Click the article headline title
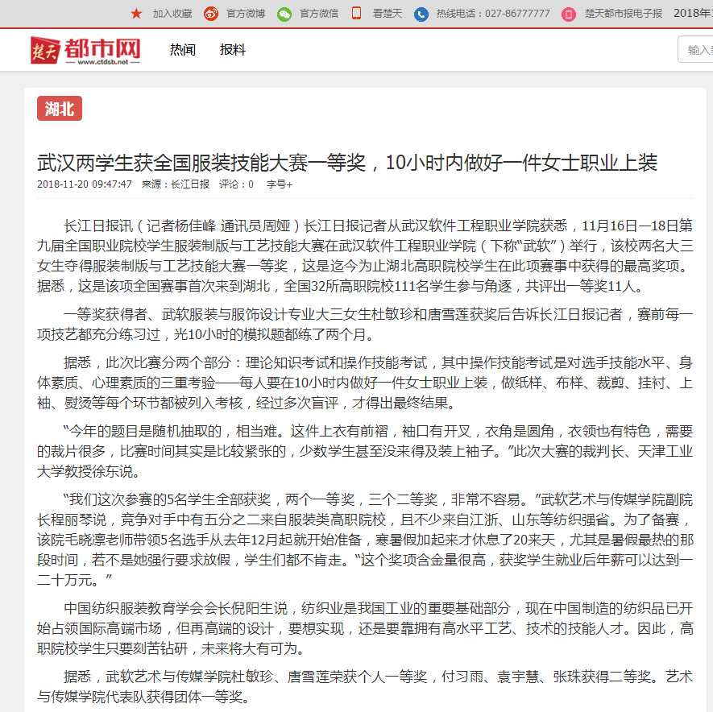The height and width of the screenshot is (712, 713). click(x=347, y=163)
